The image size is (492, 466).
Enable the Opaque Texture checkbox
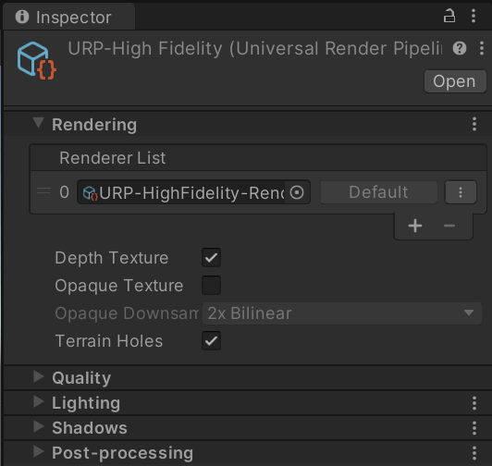tap(211, 286)
